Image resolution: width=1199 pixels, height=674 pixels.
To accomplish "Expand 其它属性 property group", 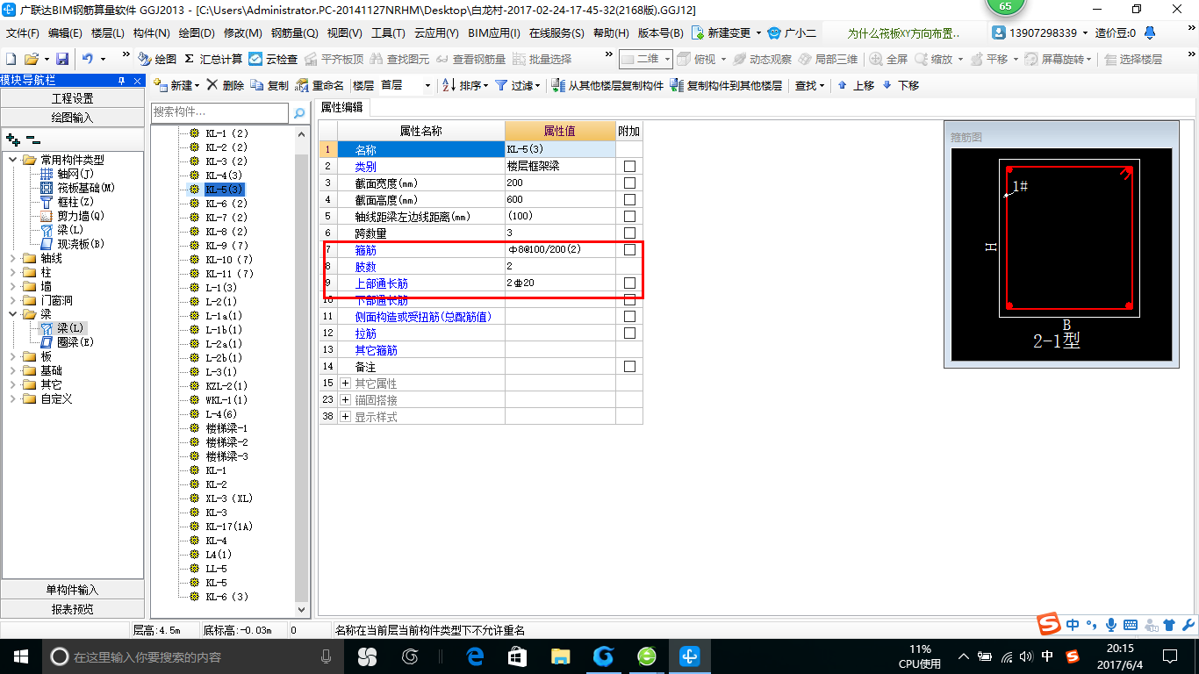I will 346,384.
